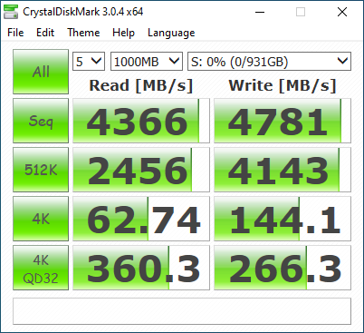Start the 512K benchmark test

coord(41,170)
